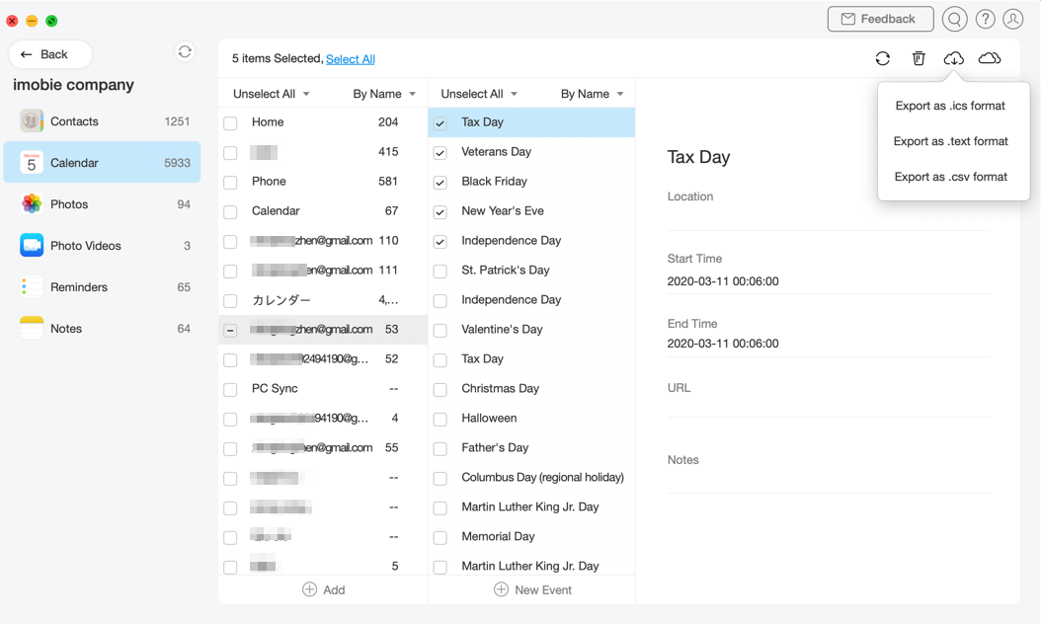1041x624 pixels.
Task: Open the Photos category
Action: click(x=103, y=203)
